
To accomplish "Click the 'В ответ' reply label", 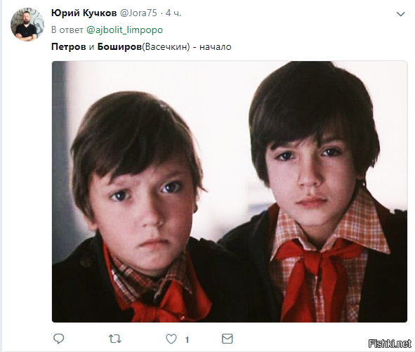I will click(x=67, y=30).
